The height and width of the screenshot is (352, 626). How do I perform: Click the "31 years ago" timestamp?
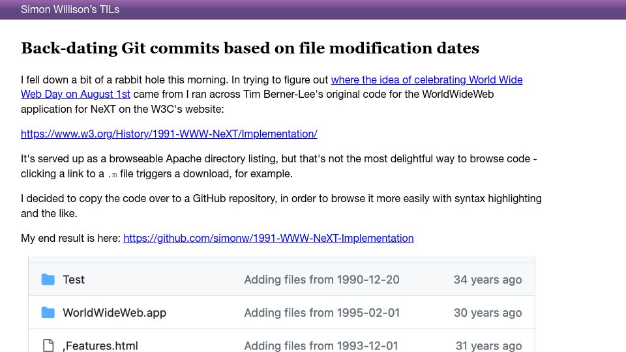pos(488,345)
